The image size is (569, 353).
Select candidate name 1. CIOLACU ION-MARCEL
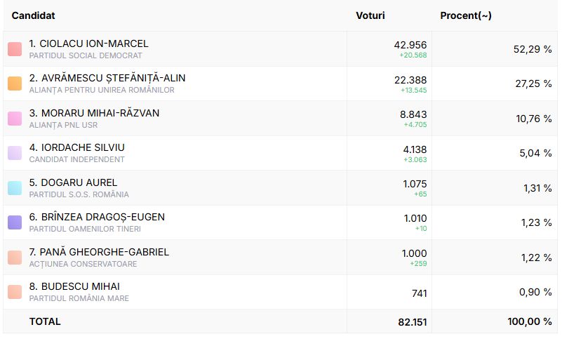pos(89,44)
